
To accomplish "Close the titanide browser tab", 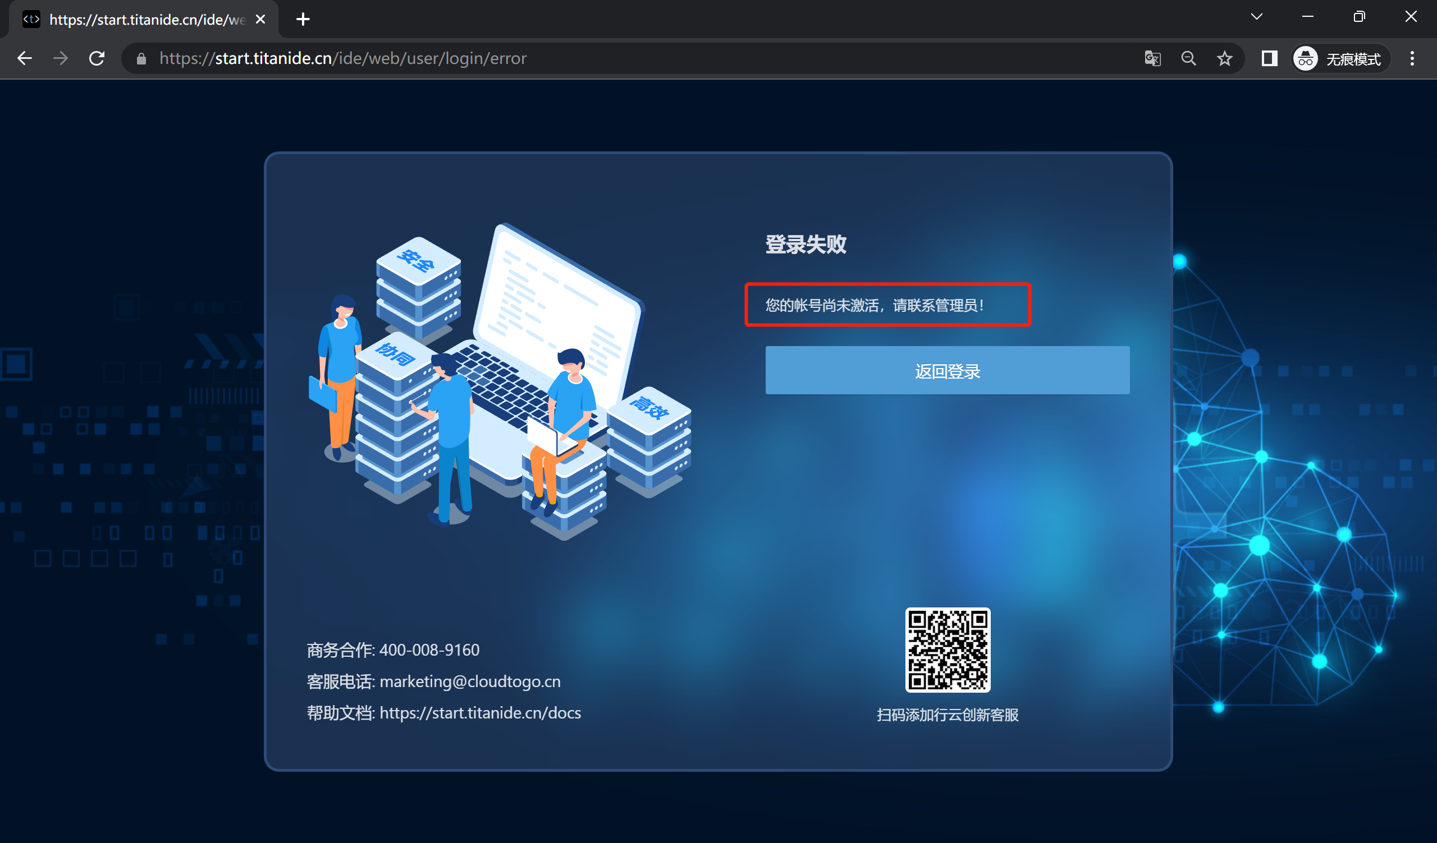I will (260, 20).
